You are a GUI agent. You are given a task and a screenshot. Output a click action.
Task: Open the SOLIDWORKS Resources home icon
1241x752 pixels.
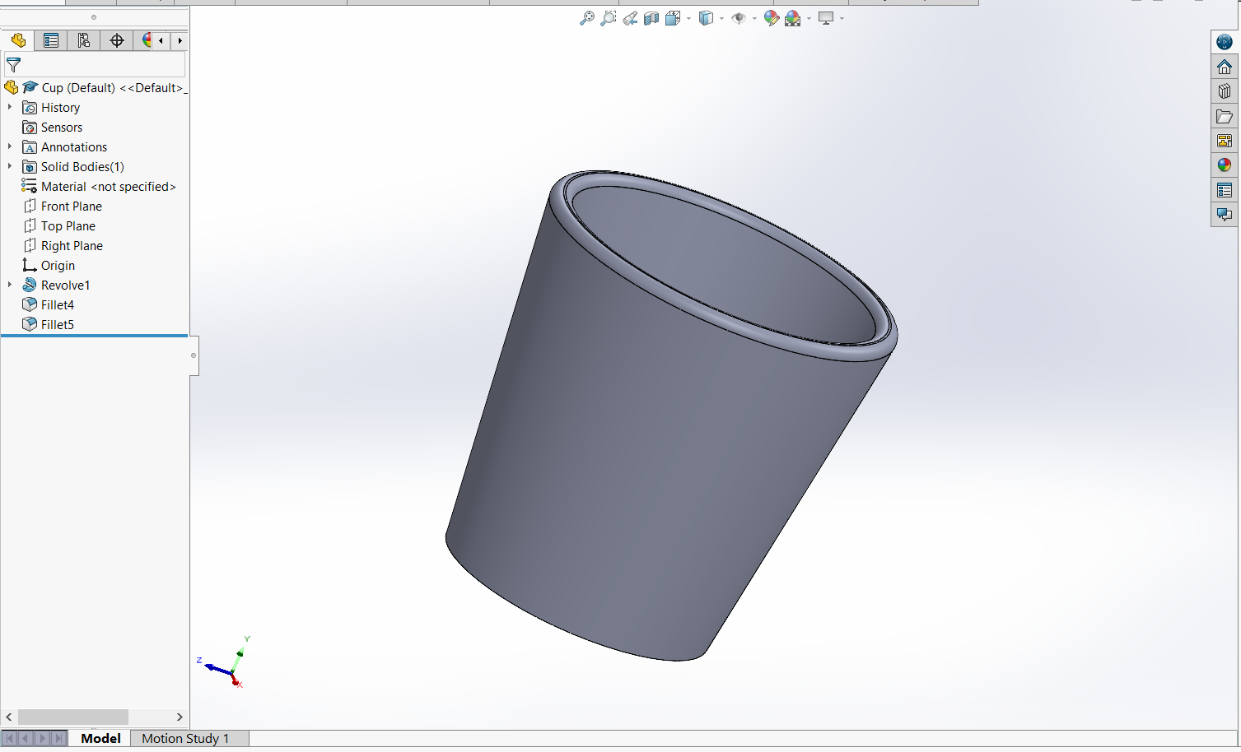[1225, 67]
